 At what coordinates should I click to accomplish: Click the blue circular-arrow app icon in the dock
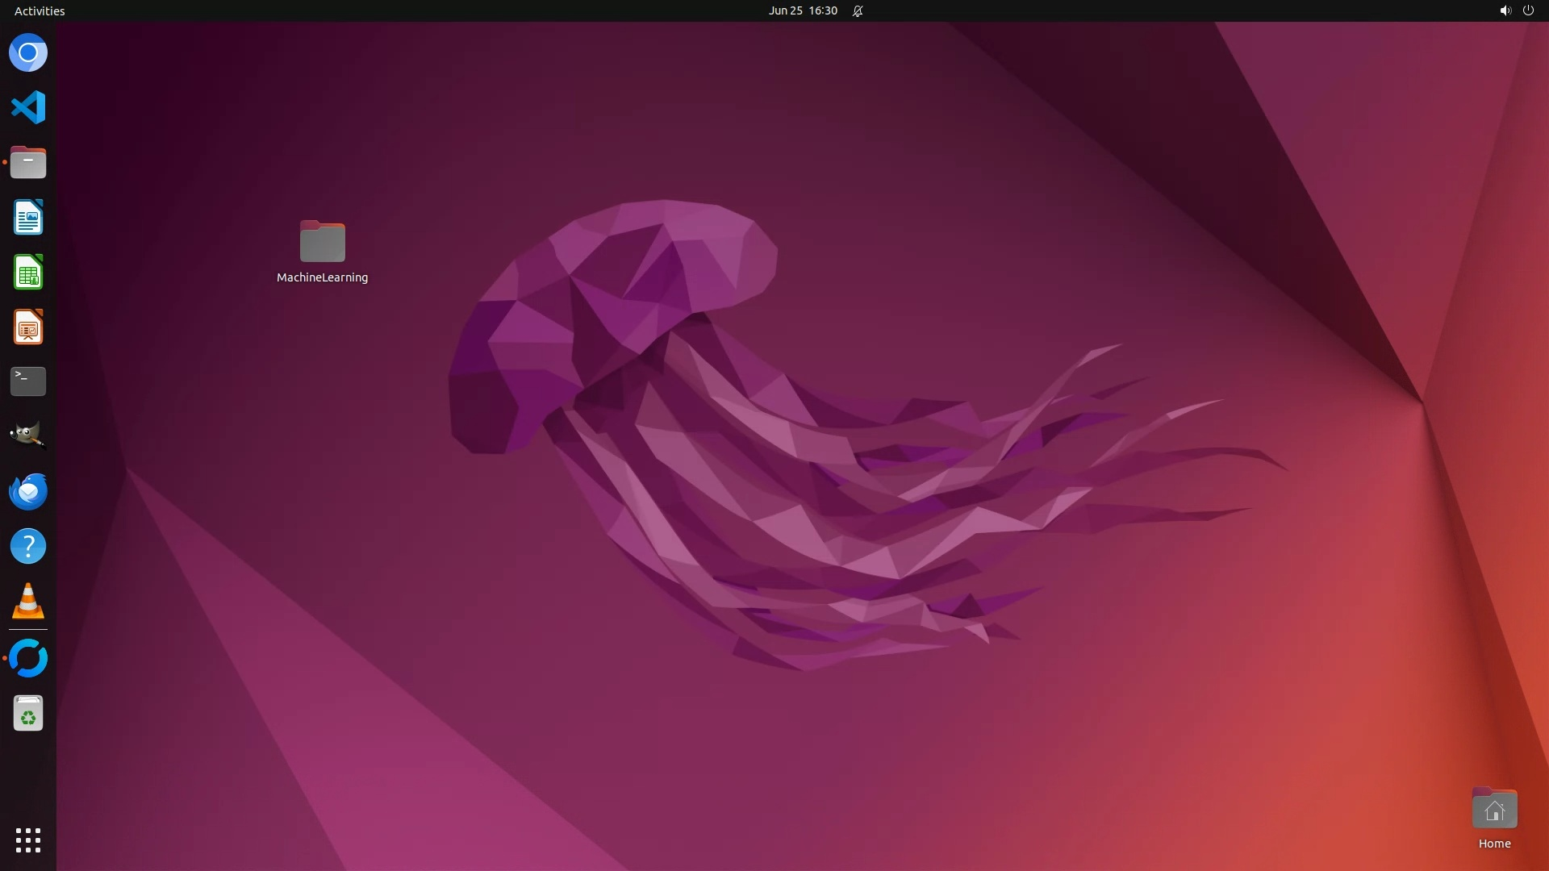(x=28, y=658)
